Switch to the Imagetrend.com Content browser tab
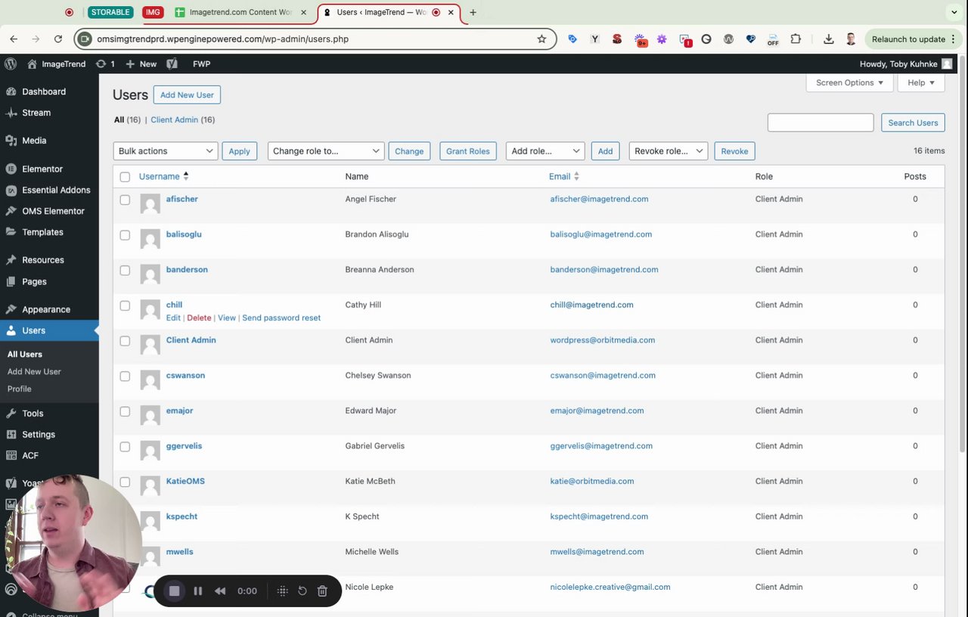Viewport: 968px width, 617px height. (x=240, y=12)
